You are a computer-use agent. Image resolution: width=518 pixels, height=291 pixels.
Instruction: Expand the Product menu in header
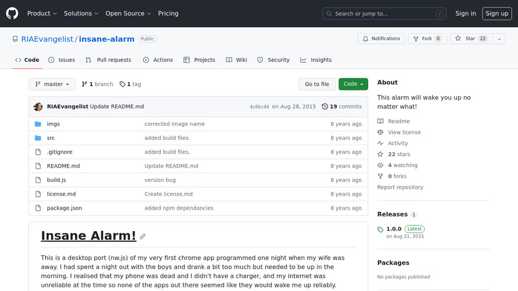click(42, 14)
